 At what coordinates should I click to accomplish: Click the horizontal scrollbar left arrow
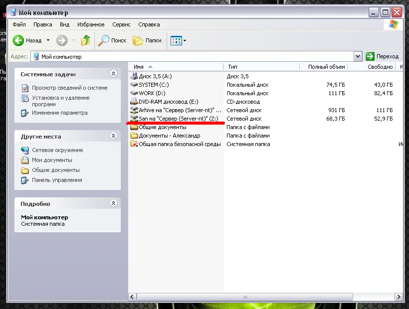coord(133,297)
